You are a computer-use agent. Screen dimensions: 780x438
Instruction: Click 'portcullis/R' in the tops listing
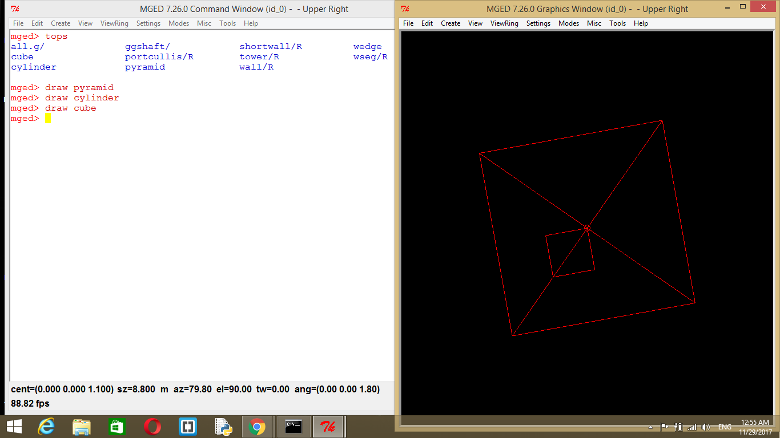click(159, 57)
